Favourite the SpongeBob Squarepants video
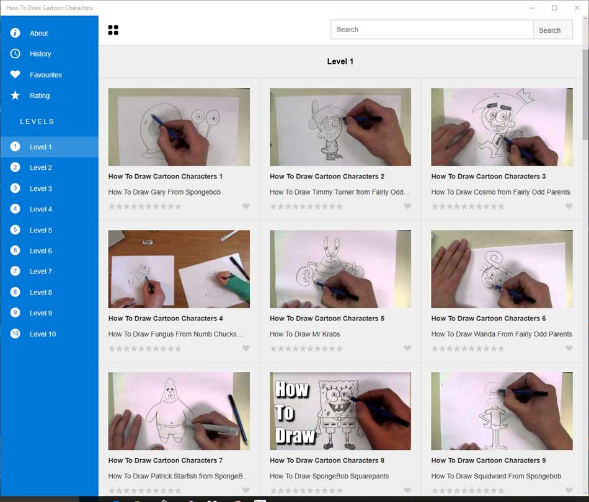Screen dimensions: 589x502 (407, 490)
